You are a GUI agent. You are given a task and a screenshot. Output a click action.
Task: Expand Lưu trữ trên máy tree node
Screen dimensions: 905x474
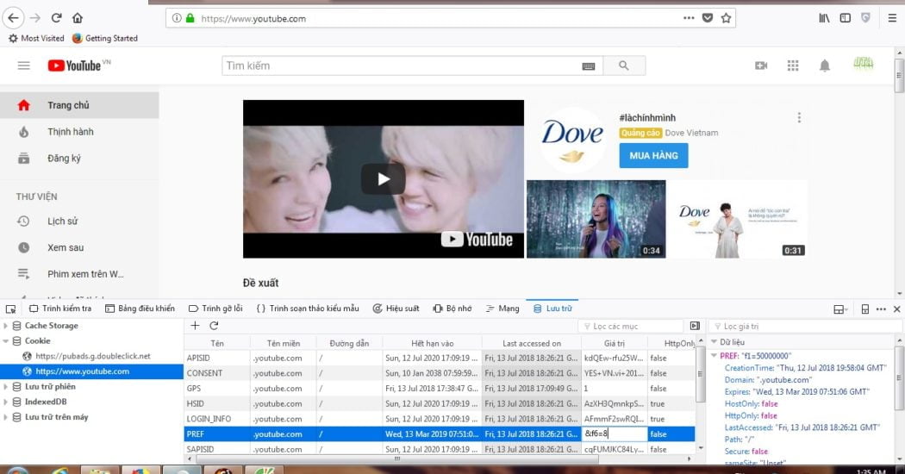click(x=6, y=417)
